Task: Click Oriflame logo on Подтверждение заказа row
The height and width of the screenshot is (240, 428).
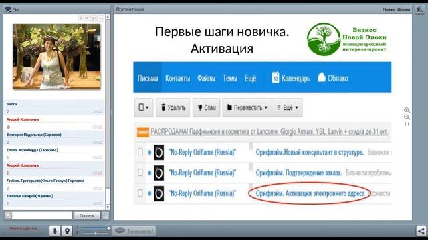Action: pos(159,173)
